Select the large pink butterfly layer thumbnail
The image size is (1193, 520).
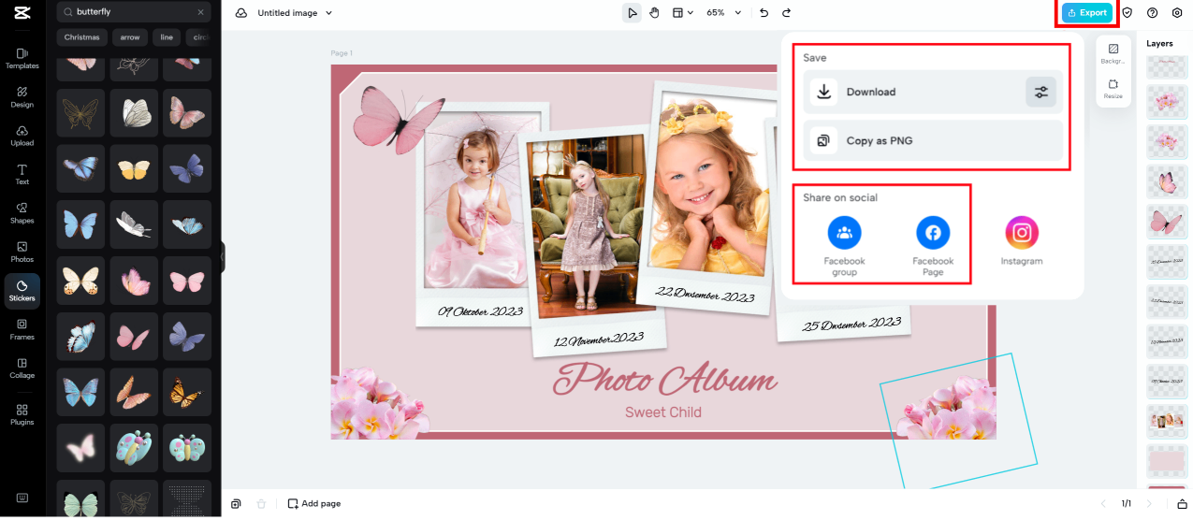[1167, 221]
